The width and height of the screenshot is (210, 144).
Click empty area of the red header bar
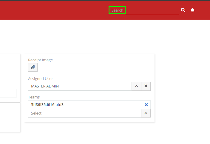(x=54, y=10)
